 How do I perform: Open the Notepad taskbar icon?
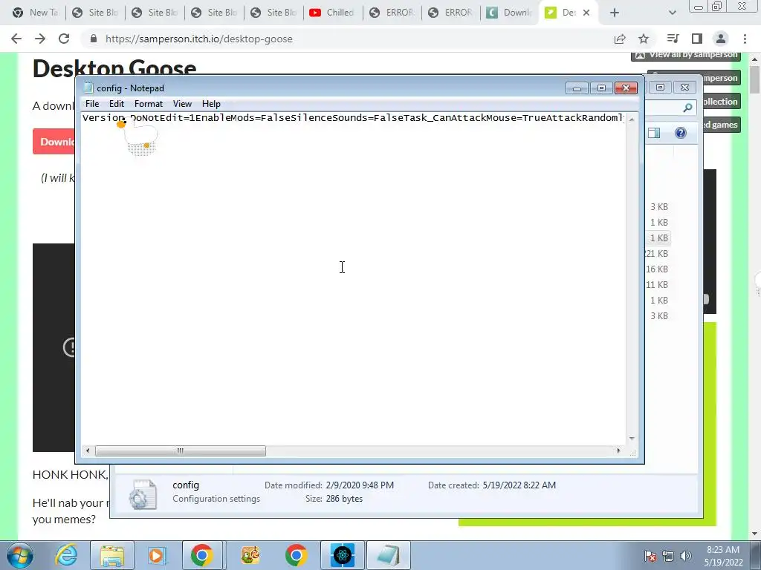(388, 555)
